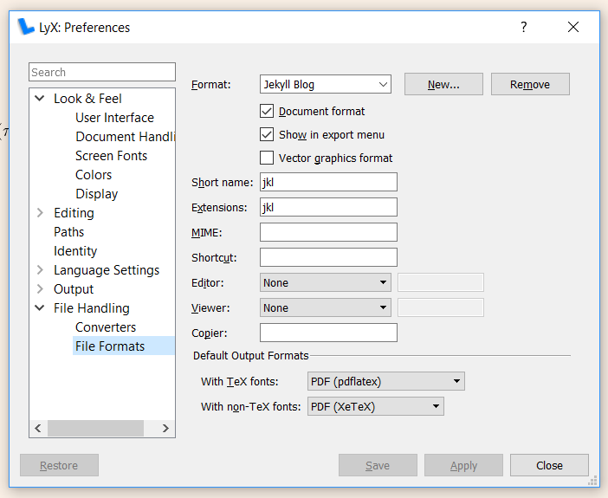Select the Output category label
This screenshot has height=498, width=608.
pyautogui.click(x=74, y=289)
